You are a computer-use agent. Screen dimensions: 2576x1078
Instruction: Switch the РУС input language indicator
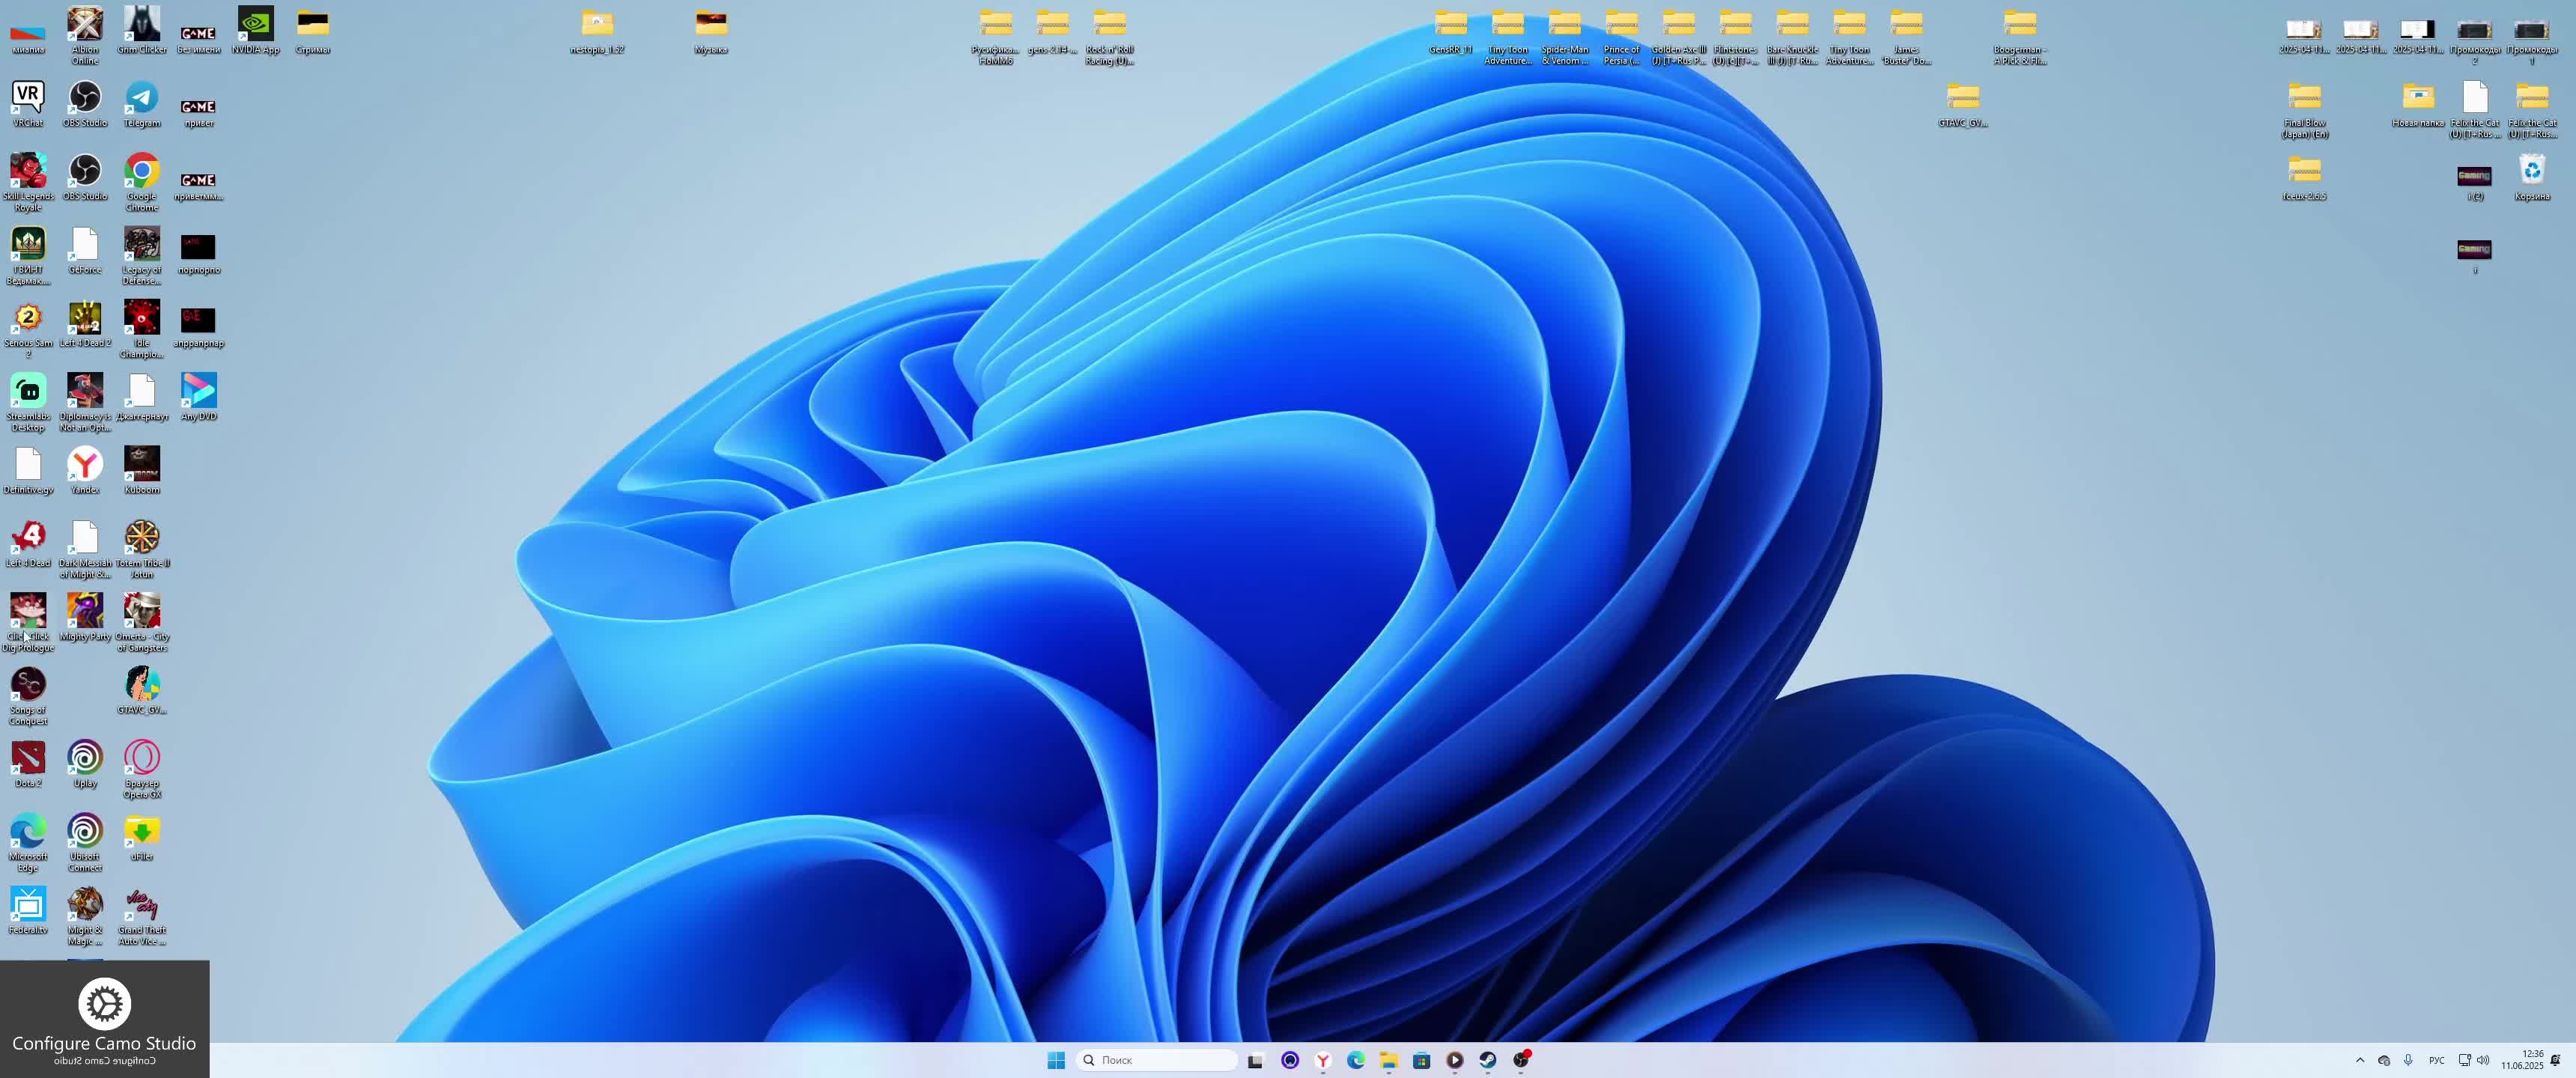point(2437,1060)
